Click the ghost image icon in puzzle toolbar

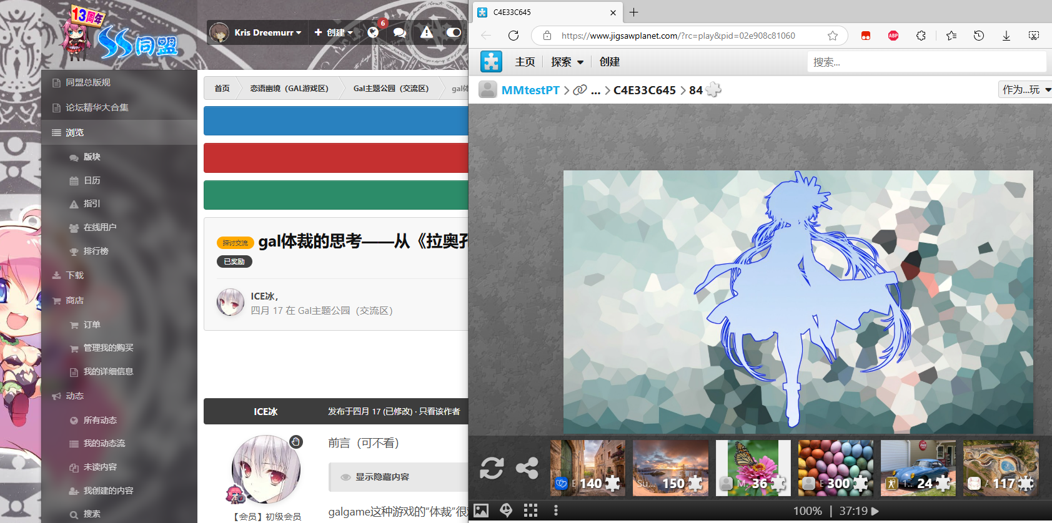coord(506,511)
